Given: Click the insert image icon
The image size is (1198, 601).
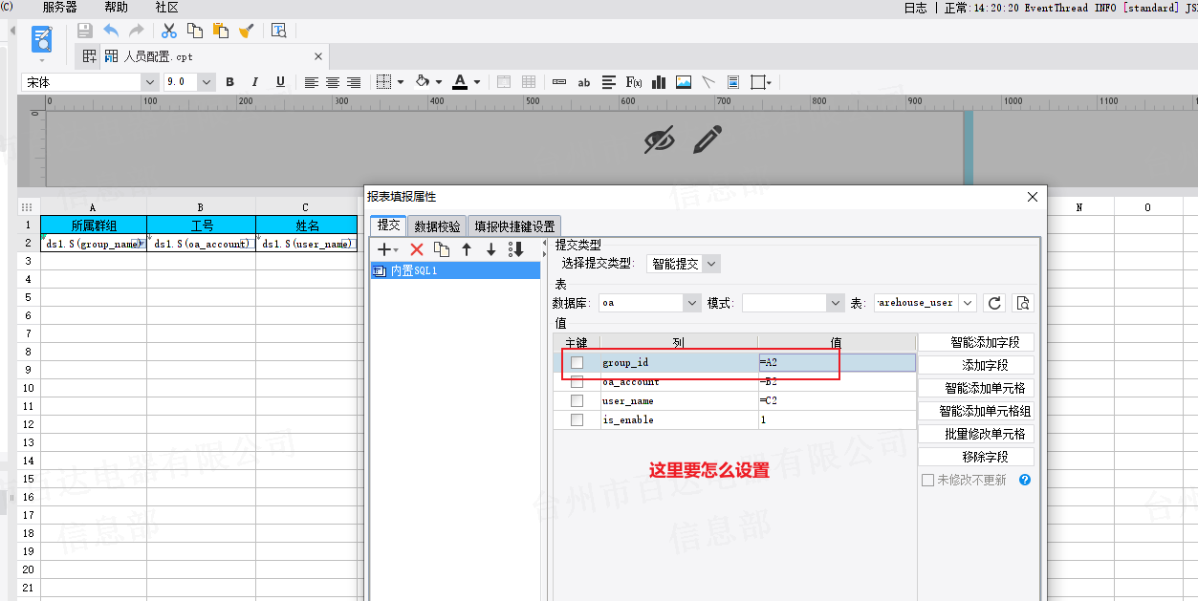Looking at the screenshot, I should click(684, 82).
